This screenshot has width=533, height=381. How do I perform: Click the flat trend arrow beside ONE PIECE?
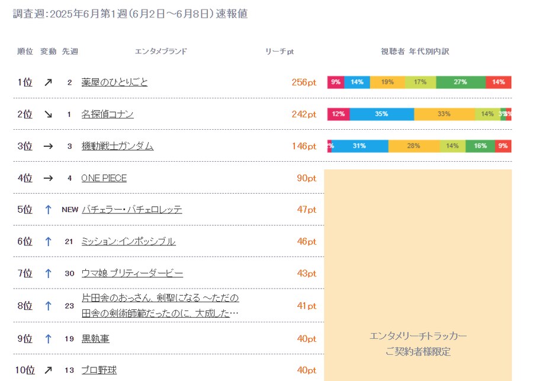(x=48, y=178)
